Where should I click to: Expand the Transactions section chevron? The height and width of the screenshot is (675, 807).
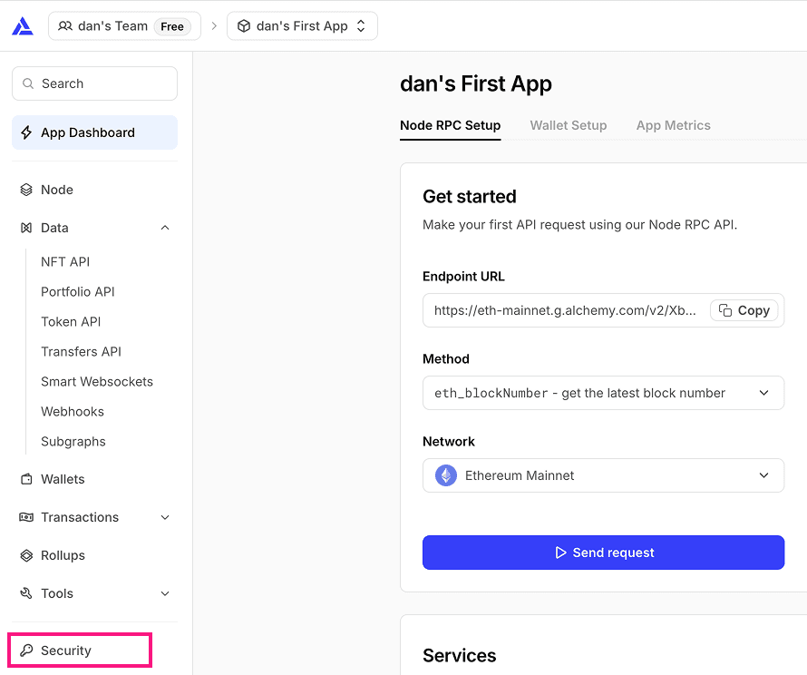tap(165, 517)
